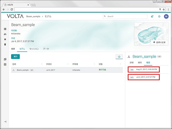This screenshot has height=129, width=172.
Task: Click v2 badge next to side panel title
Action: click(159, 57)
